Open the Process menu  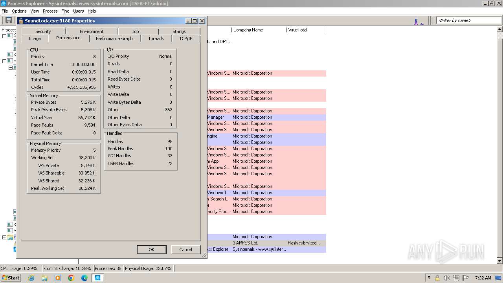pyautogui.click(x=50, y=11)
